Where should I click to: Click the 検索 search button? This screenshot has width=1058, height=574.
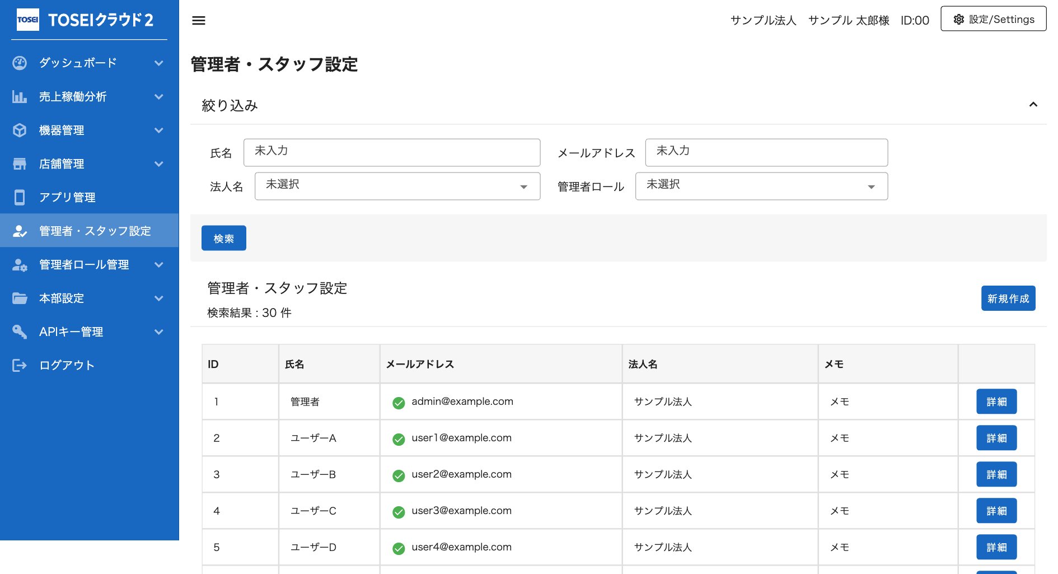coord(224,238)
